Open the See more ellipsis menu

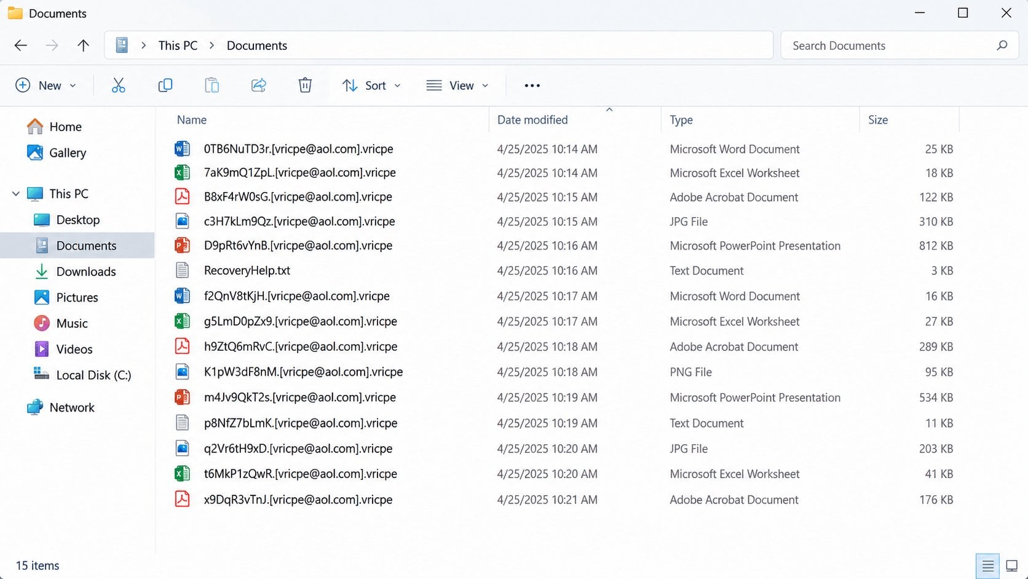pos(532,86)
